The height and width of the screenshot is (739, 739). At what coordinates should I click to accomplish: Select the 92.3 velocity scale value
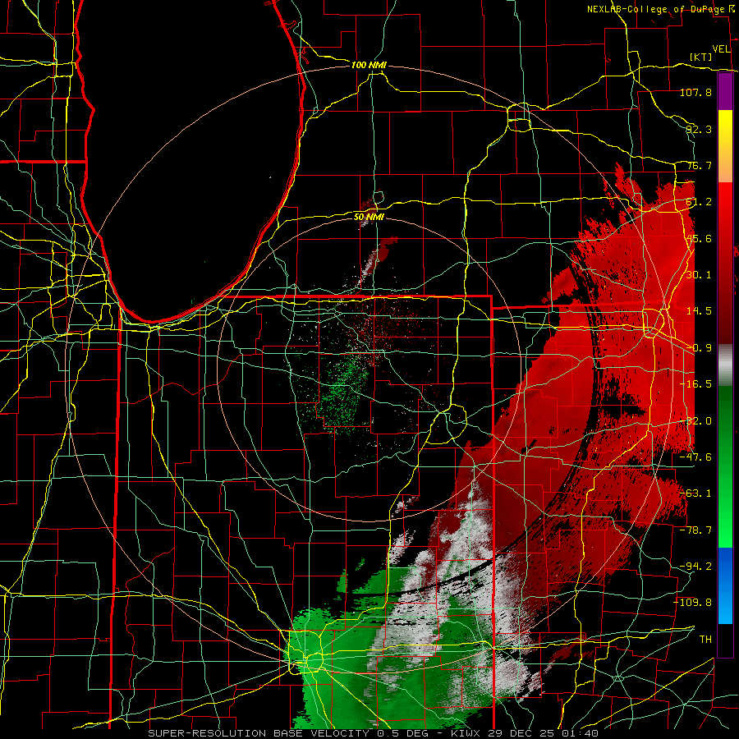[699, 129]
